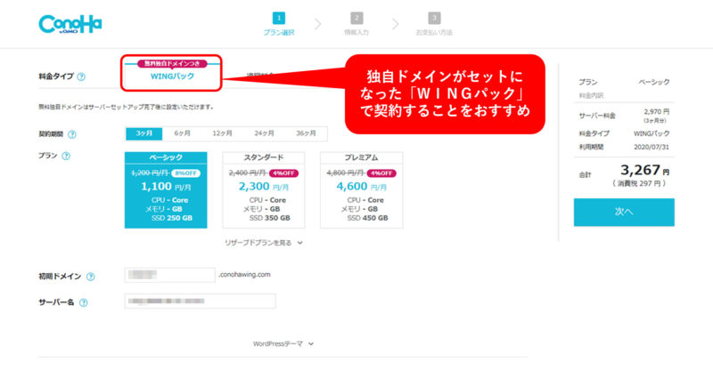
Task: Click the サーバー料金 2,970 円 value
Action: pos(657,112)
